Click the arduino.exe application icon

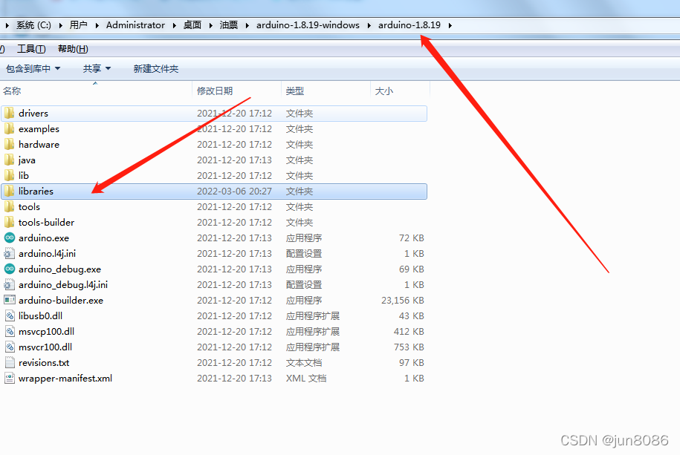[x=10, y=238]
